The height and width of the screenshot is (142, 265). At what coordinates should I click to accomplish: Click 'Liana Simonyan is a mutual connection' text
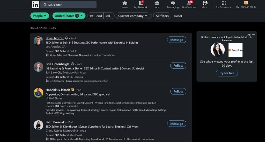coord(87,81)
